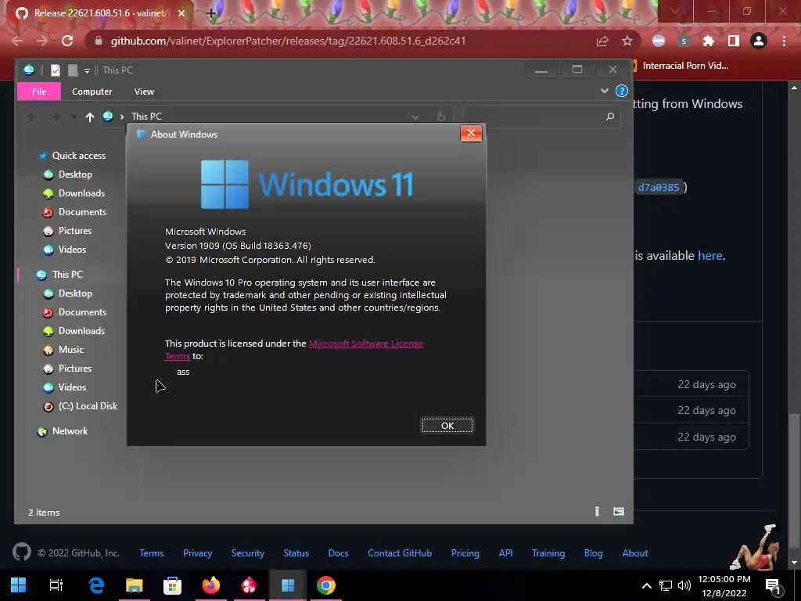This screenshot has height=601, width=801.
Task: Open the d7a0385 commit link
Action: (x=659, y=187)
